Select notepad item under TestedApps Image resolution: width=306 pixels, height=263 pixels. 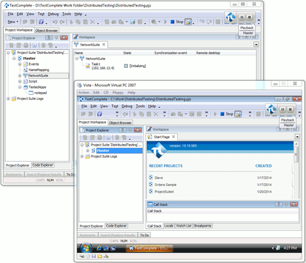[41, 93]
